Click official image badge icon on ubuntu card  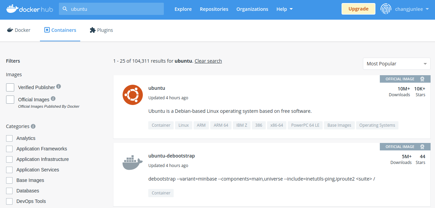tap(422, 79)
